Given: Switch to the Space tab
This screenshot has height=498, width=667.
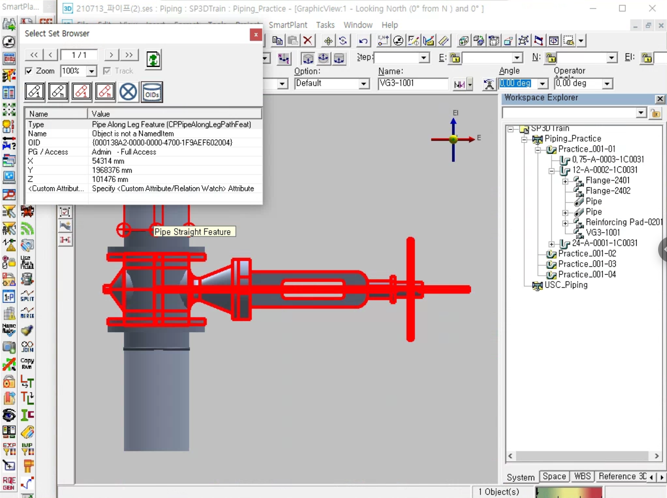Looking at the screenshot, I should click(554, 476).
